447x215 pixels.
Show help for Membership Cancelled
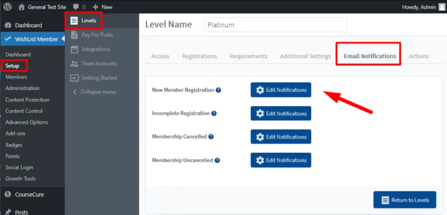click(211, 137)
